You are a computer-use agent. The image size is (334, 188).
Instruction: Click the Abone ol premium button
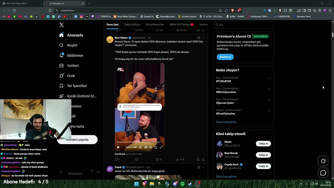tap(225, 57)
